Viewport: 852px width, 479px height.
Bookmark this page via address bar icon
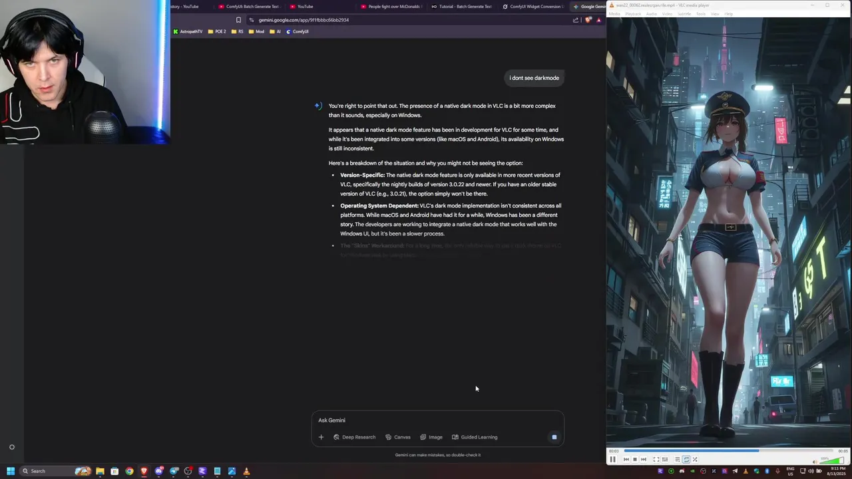tap(238, 20)
